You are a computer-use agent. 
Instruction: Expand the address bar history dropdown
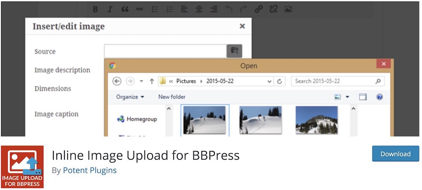pyautogui.click(x=269, y=81)
